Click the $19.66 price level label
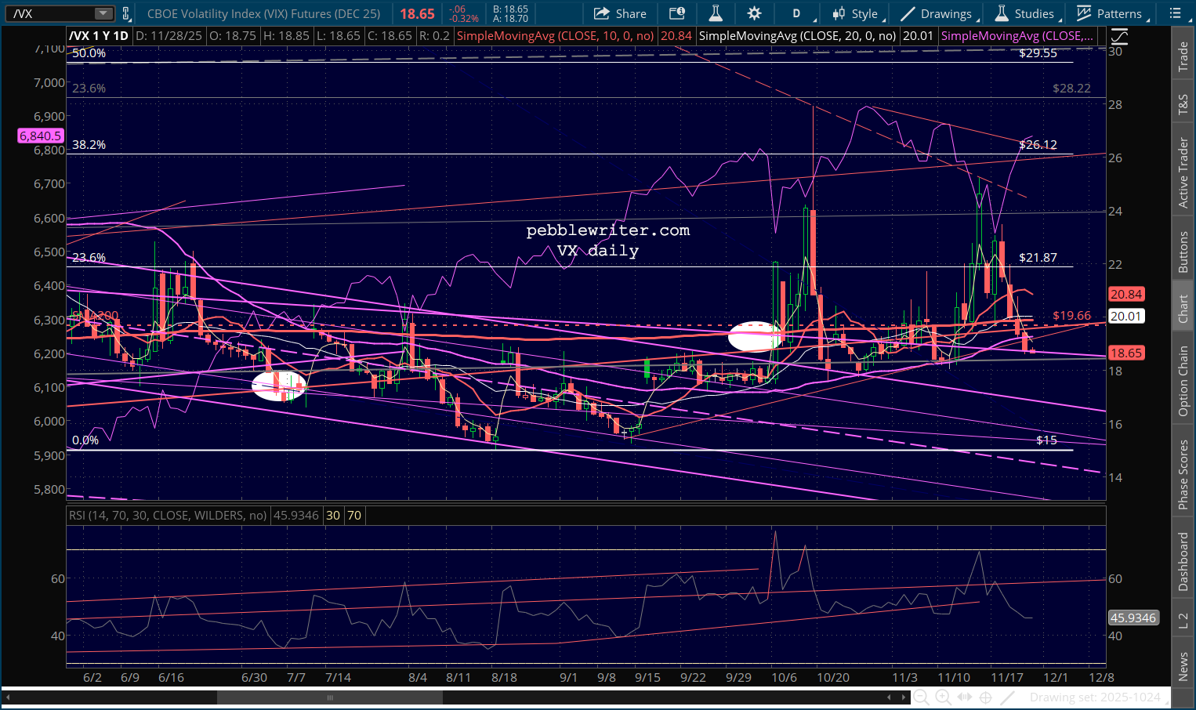 click(1071, 316)
